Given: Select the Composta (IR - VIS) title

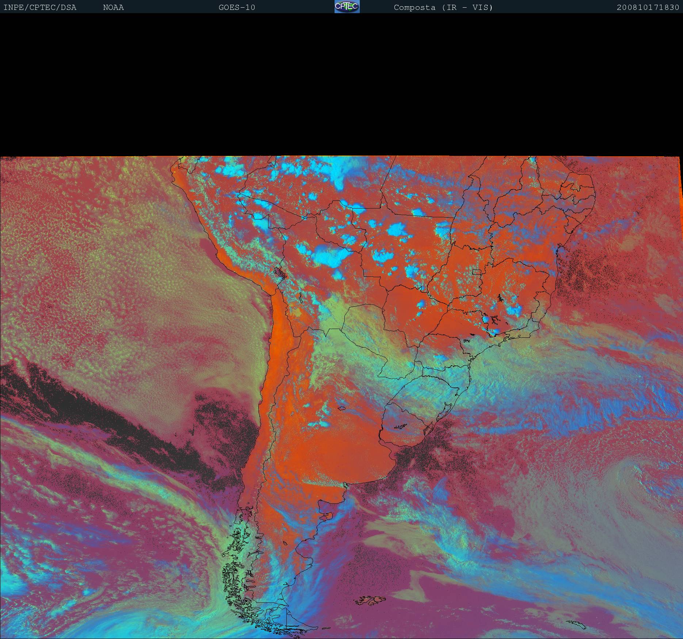Looking at the screenshot, I should click(x=443, y=7).
